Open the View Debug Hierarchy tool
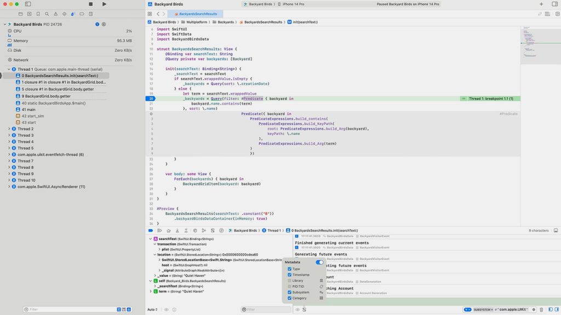This screenshot has height=315, width=561. click(195, 230)
